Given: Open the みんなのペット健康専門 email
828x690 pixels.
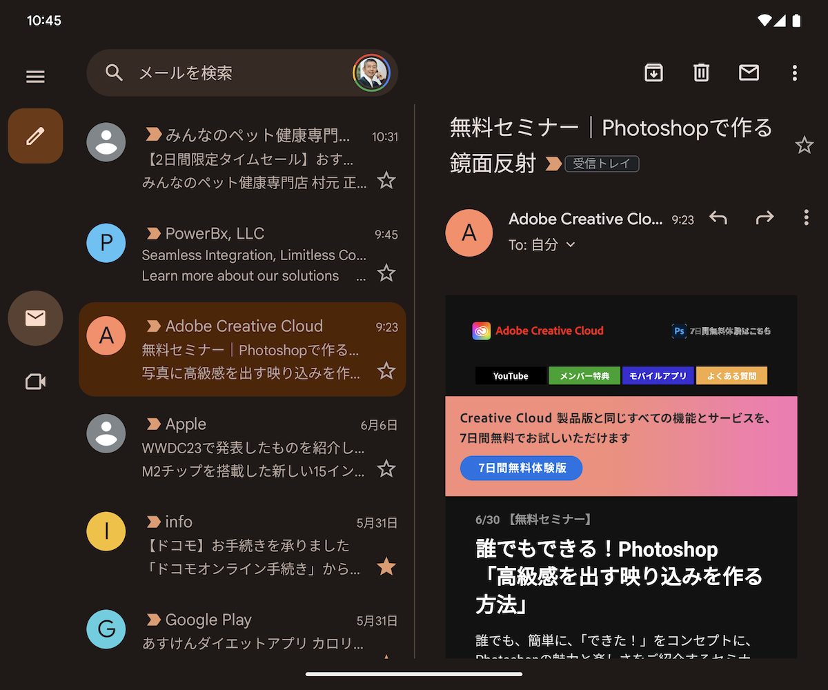Looking at the screenshot, I should coord(242,159).
